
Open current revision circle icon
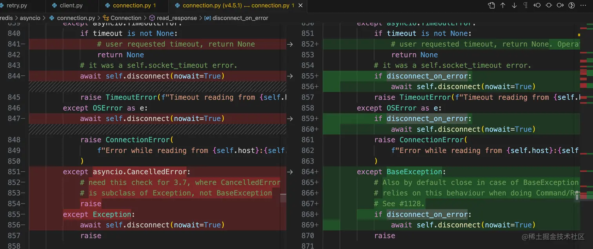(549, 5)
